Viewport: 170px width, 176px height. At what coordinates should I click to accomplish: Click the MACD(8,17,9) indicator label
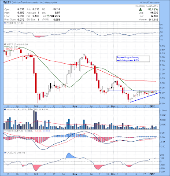tap(15, 131)
